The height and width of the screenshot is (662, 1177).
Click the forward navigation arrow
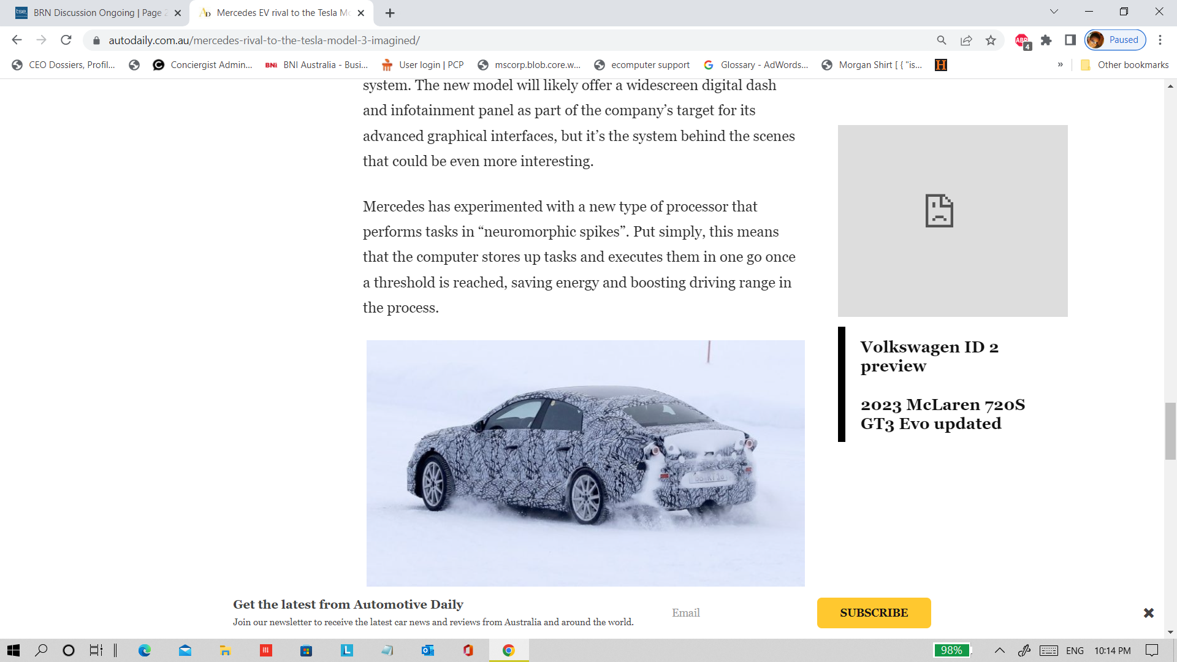pos(41,40)
